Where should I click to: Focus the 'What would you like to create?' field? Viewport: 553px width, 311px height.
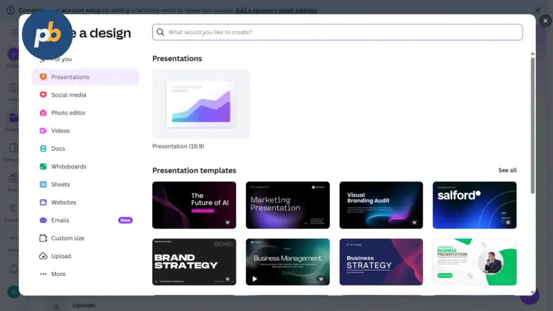(337, 32)
